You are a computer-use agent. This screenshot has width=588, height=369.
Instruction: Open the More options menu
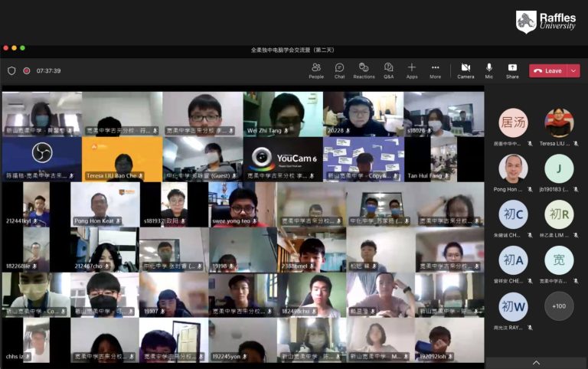click(x=436, y=70)
